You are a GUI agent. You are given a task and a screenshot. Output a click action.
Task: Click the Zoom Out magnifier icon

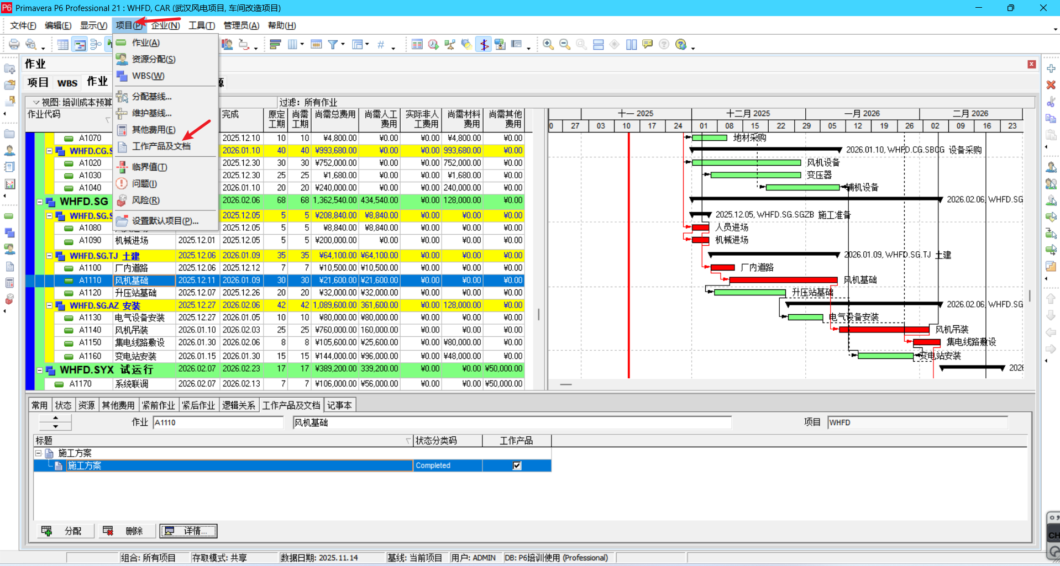pos(565,45)
